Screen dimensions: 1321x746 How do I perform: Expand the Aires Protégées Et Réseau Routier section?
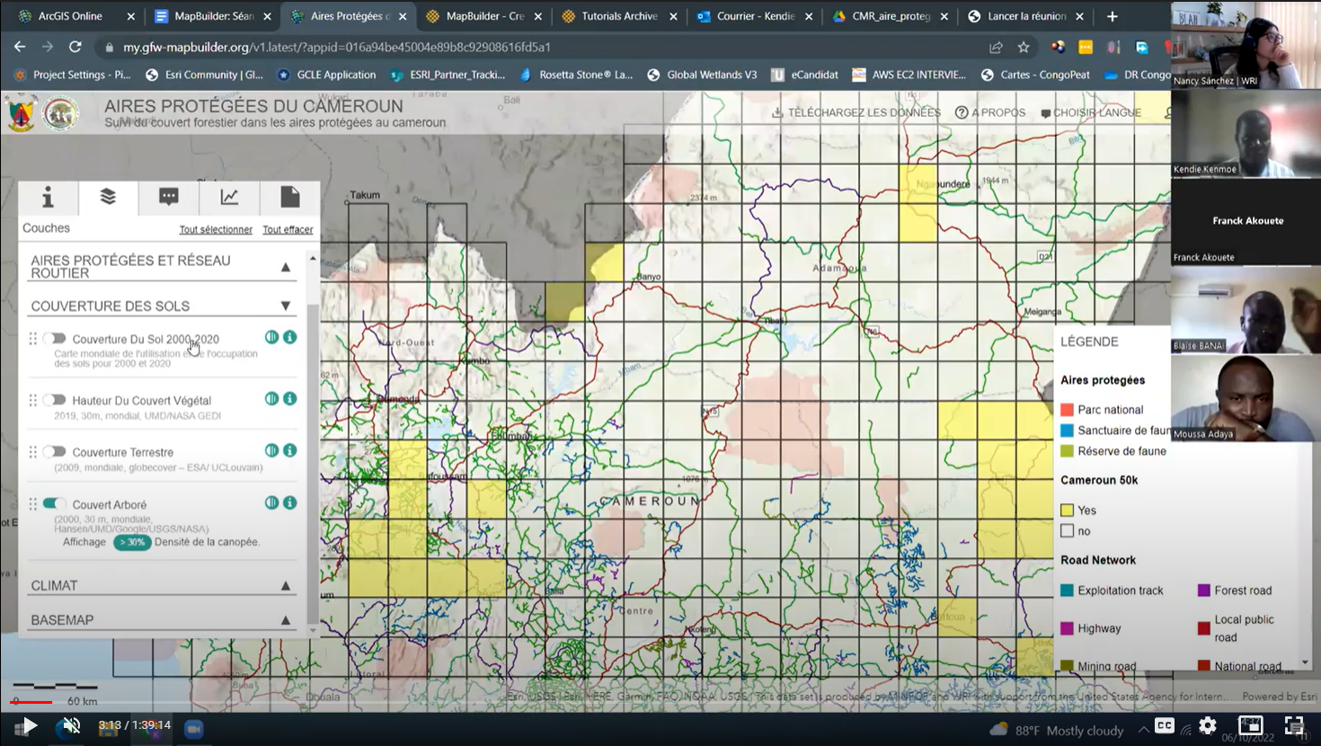[287, 266]
